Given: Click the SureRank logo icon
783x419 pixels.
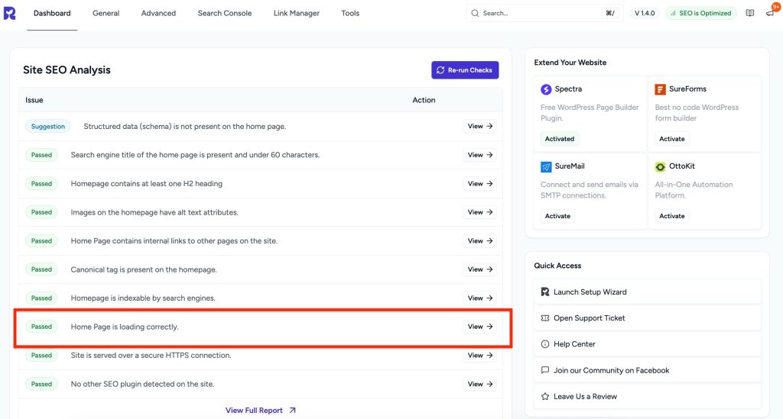Looking at the screenshot, I should [x=9, y=13].
